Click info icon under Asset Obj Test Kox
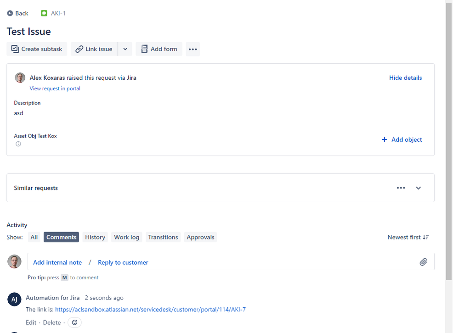The image size is (459, 333). point(18,144)
